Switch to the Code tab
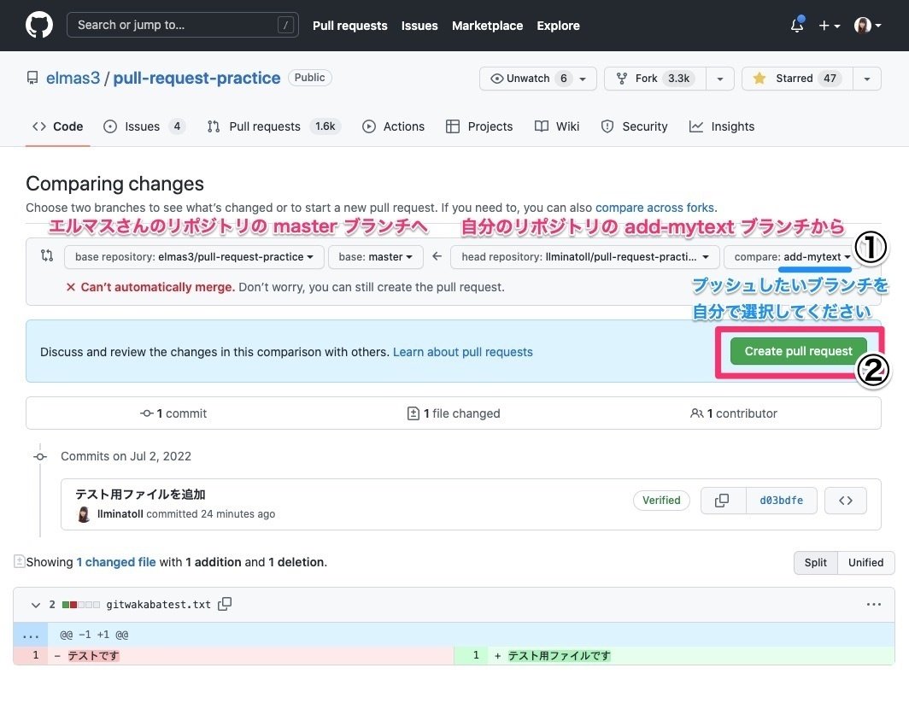Screen dimensions: 909x703 point(58,126)
